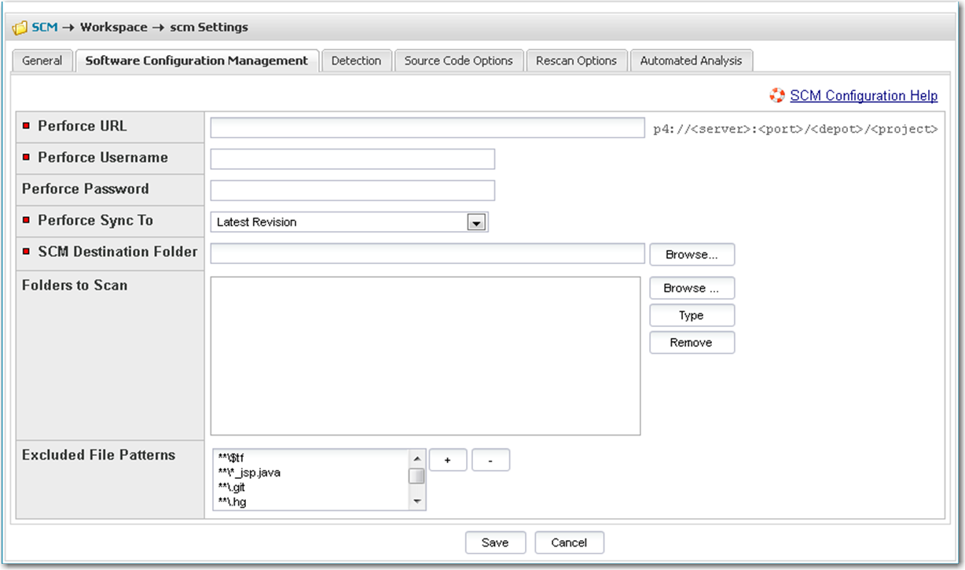Open the Source Code Options tab
This screenshot has height=570, width=965.
(x=458, y=61)
